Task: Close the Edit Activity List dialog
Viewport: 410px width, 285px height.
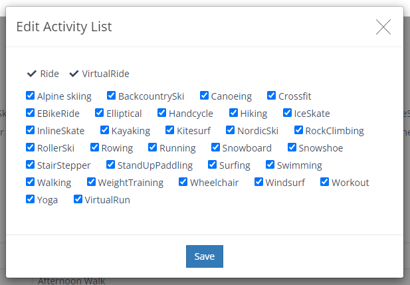Action: [x=383, y=27]
